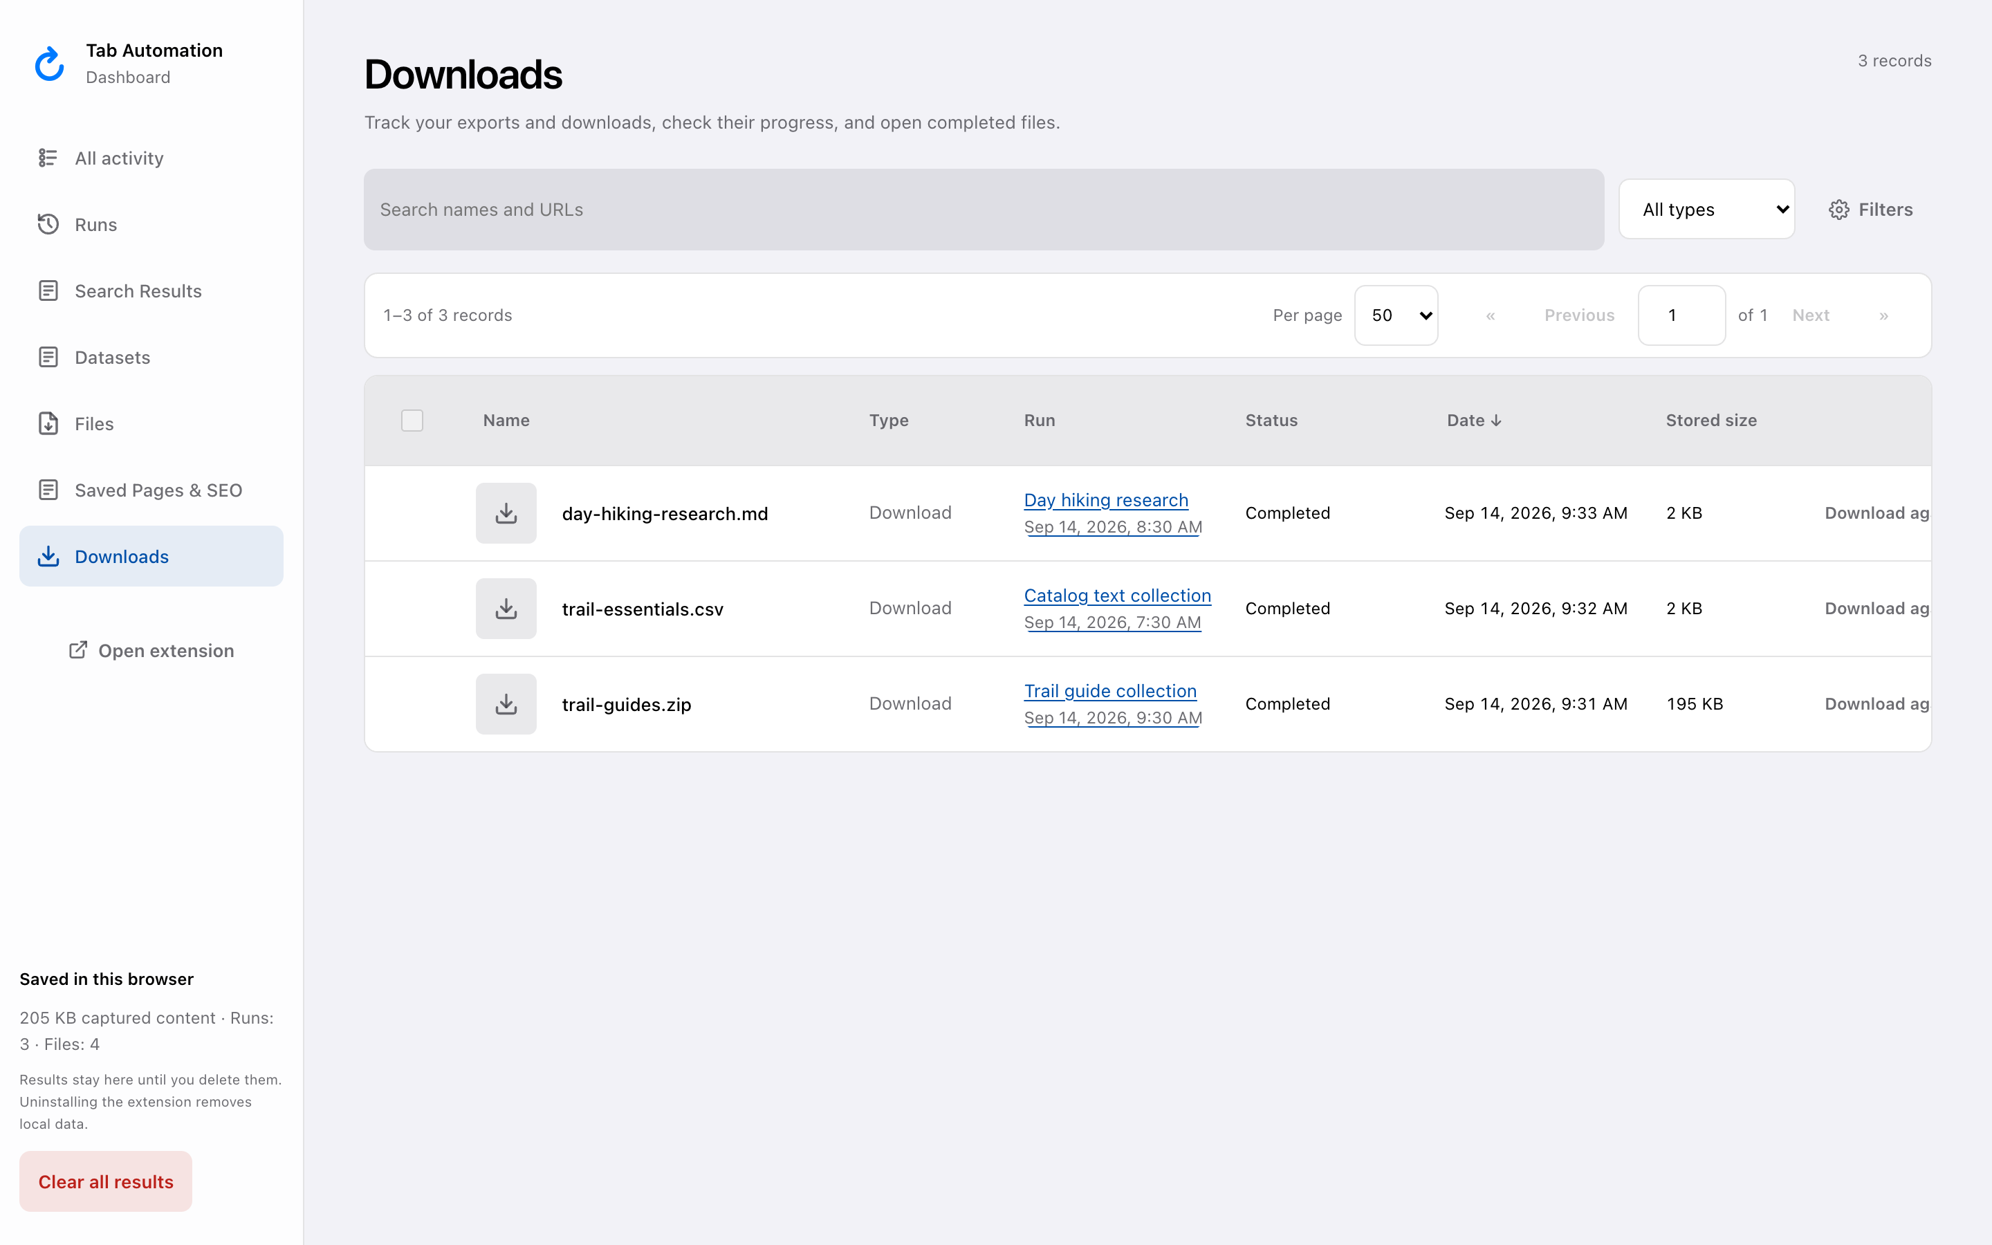Click the Search Results document icon
The height and width of the screenshot is (1245, 1992).
[48, 290]
